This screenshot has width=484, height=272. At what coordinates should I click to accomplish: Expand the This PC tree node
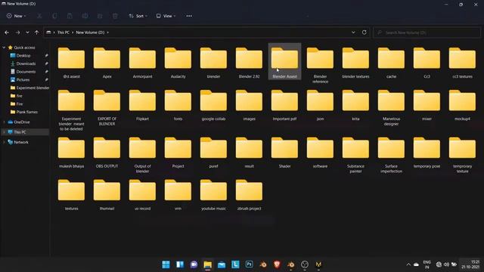tap(4, 132)
